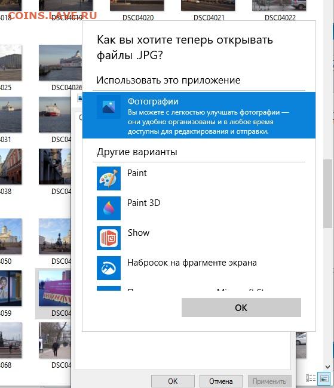The image size is (334, 388).
Task: Open thumbnail DSC04022 in Explorer
Action: pos(279,5)
